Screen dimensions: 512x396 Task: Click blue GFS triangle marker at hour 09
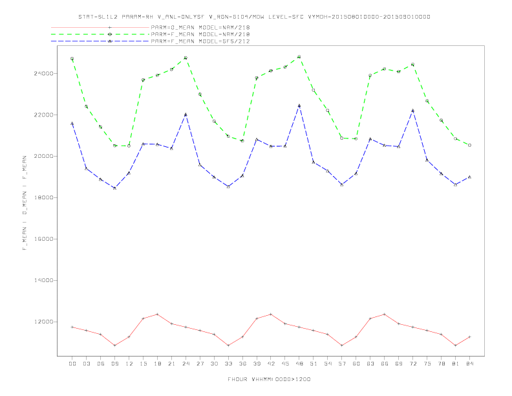click(x=114, y=188)
